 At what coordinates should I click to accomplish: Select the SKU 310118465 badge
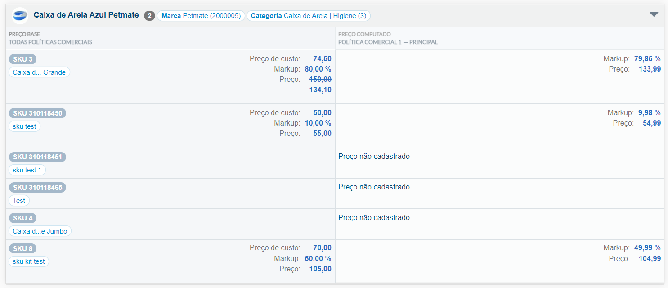[37, 188]
